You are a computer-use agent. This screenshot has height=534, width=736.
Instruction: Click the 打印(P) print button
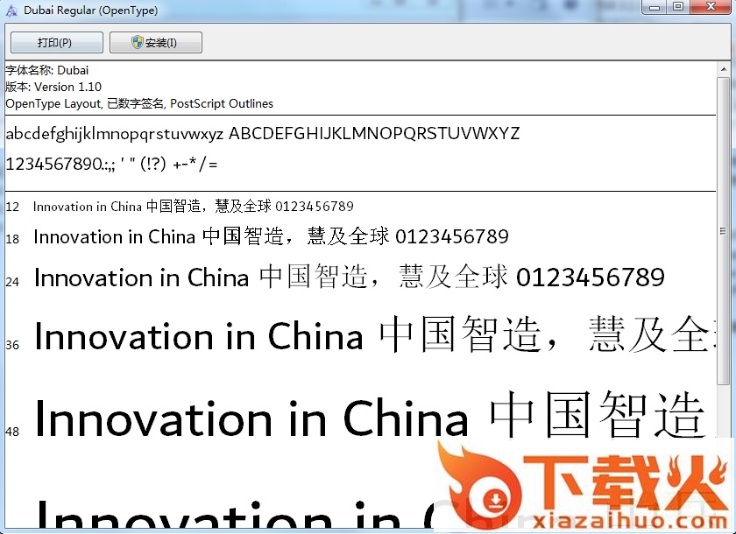coord(57,43)
